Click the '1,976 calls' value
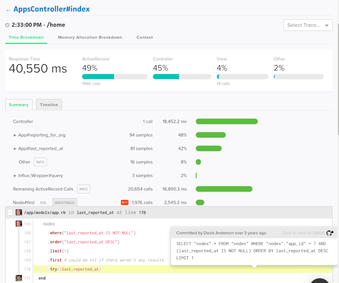 coord(142,203)
